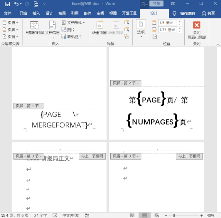Click the 中文(中国) language indicator
The height and width of the screenshot is (218, 221).
coord(71,216)
